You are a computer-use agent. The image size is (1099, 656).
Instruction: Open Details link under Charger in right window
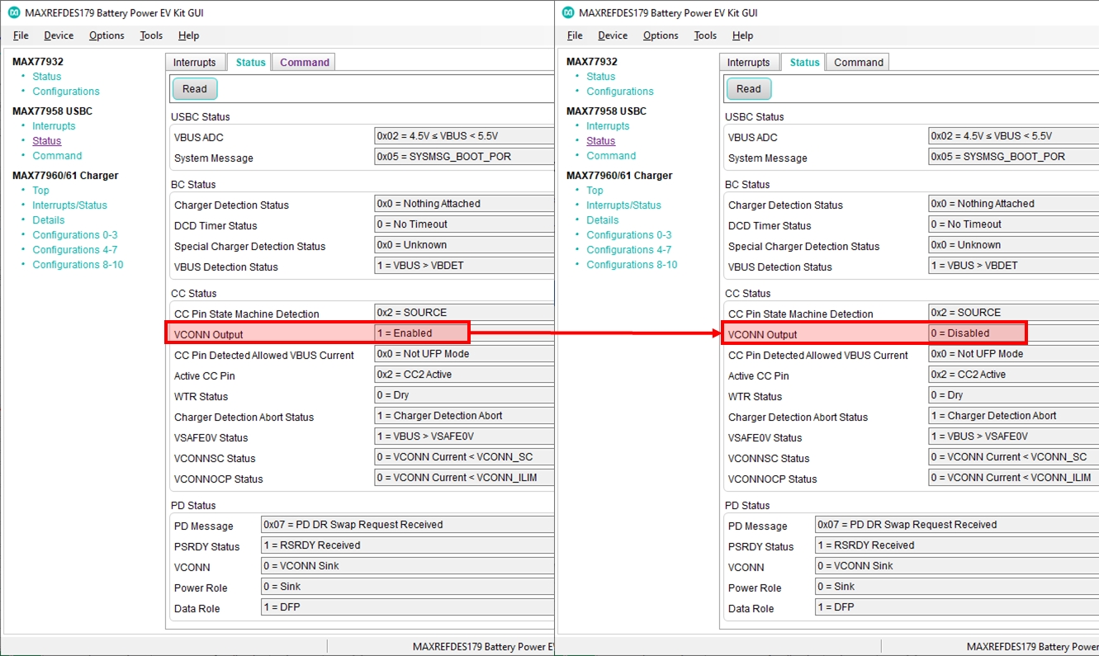pyautogui.click(x=603, y=220)
